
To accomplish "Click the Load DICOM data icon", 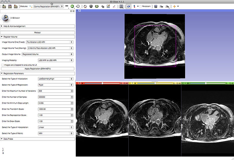I will coord(10,6).
